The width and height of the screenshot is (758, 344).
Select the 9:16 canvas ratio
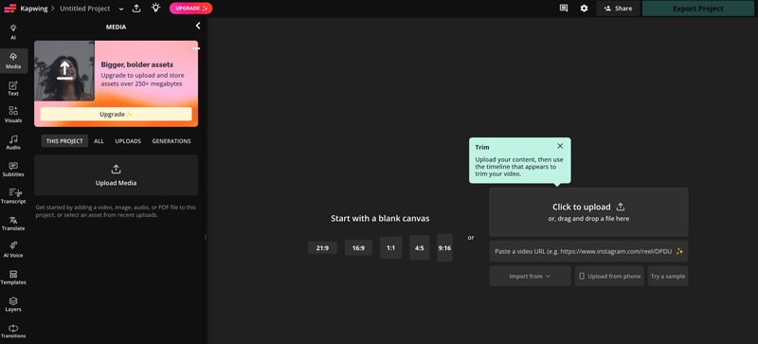[x=444, y=247]
